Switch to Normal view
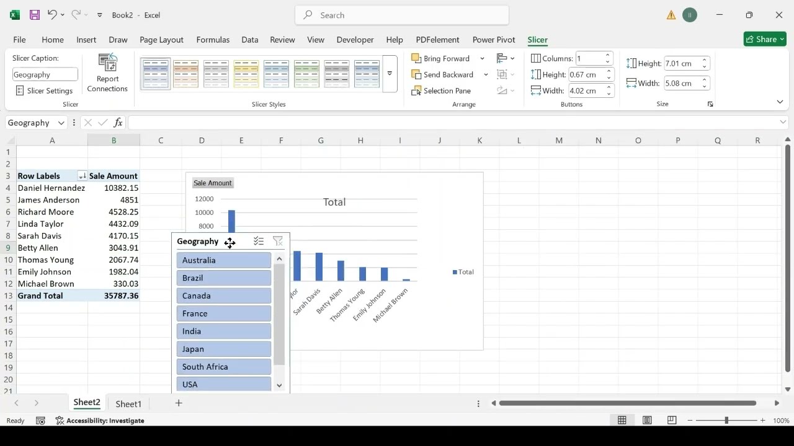794x446 pixels. (x=622, y=420)
